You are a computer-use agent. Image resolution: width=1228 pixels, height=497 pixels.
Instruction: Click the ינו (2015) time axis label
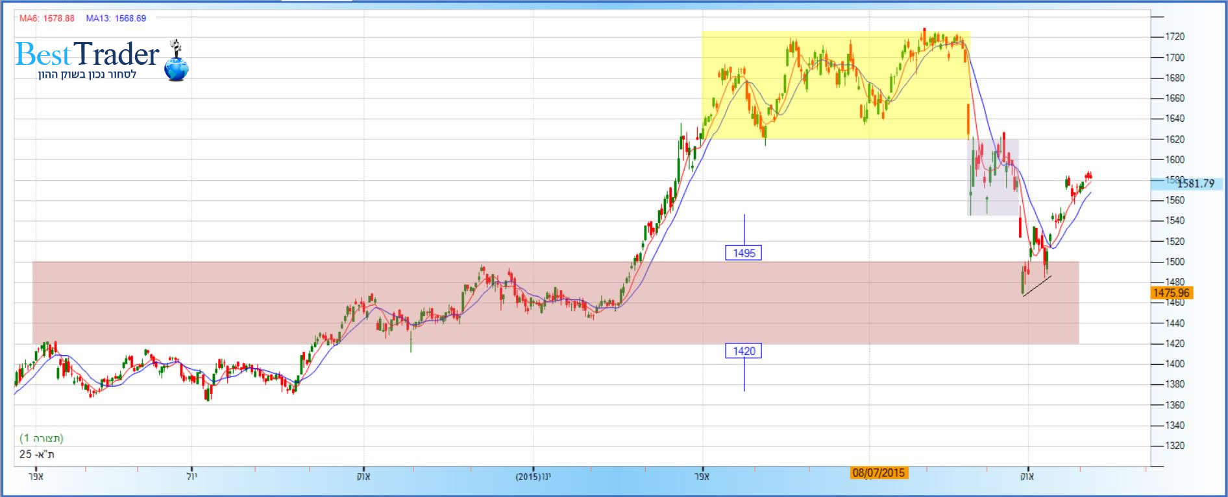[x=533, y=477]
